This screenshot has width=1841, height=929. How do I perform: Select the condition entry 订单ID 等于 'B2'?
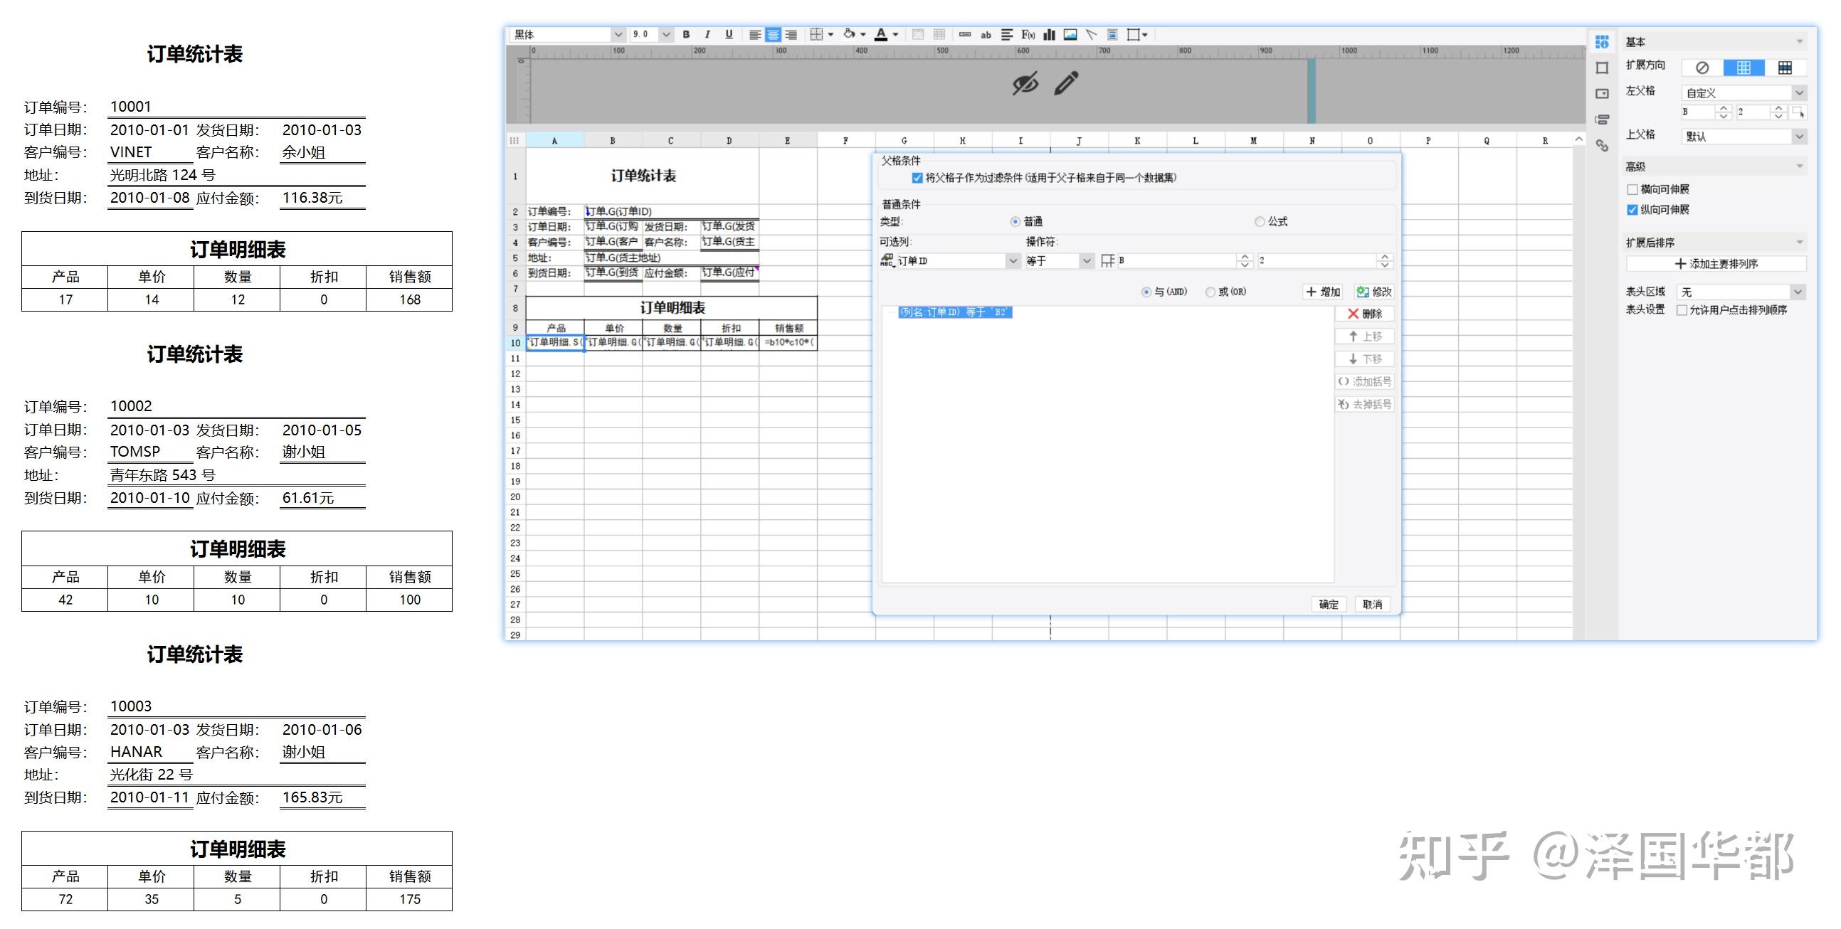[954, 312]
